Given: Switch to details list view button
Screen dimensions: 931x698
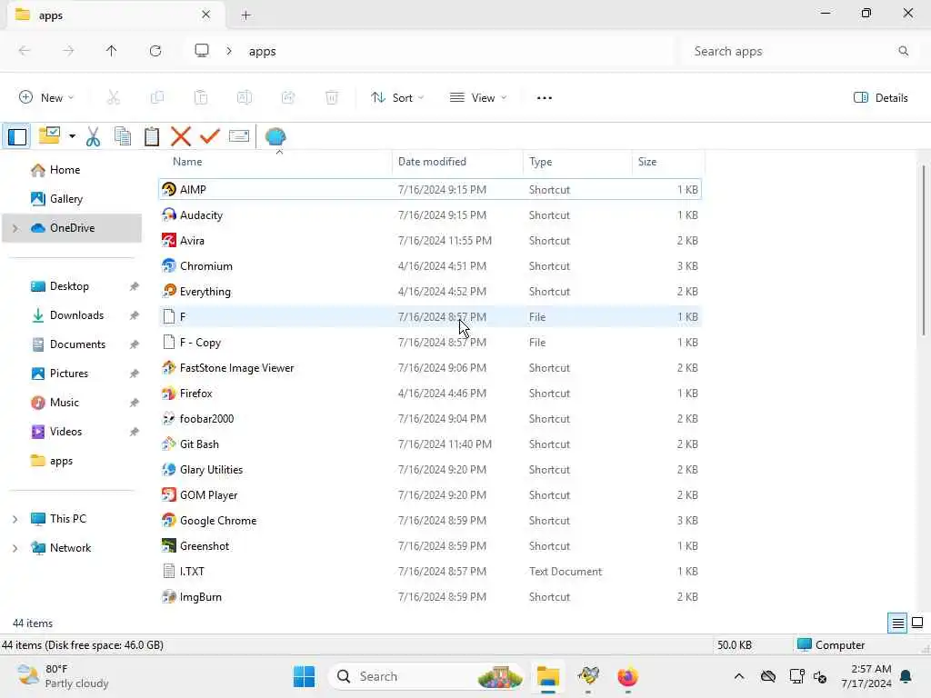Looking at the screenshot, I should [x=897, y=623].
